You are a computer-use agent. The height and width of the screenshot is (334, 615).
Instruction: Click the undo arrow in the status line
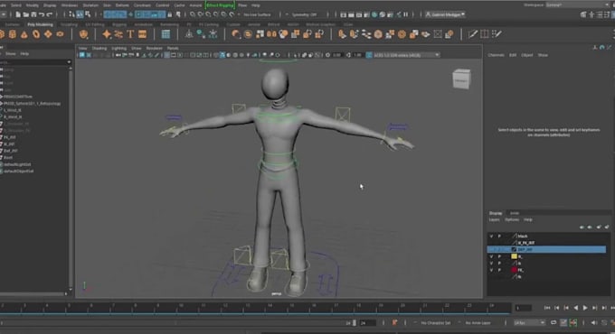(42, 14)
